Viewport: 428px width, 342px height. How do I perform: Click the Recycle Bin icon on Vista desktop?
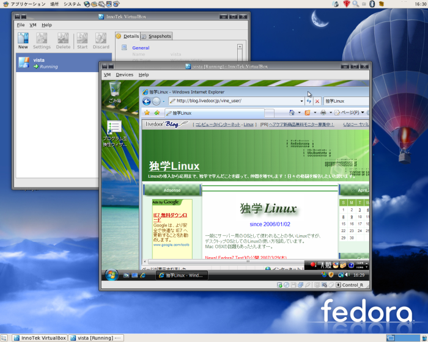point(115,92)
